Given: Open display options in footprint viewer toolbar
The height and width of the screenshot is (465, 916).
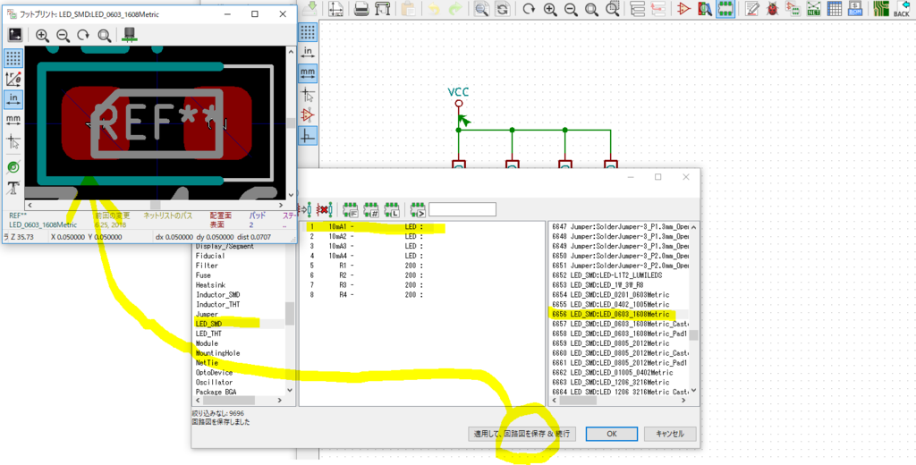Looking at the screenshot, I should (x=15, y=35).
